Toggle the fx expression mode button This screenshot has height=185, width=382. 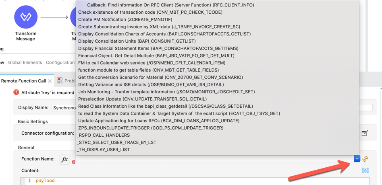click(x=64, y=159)
